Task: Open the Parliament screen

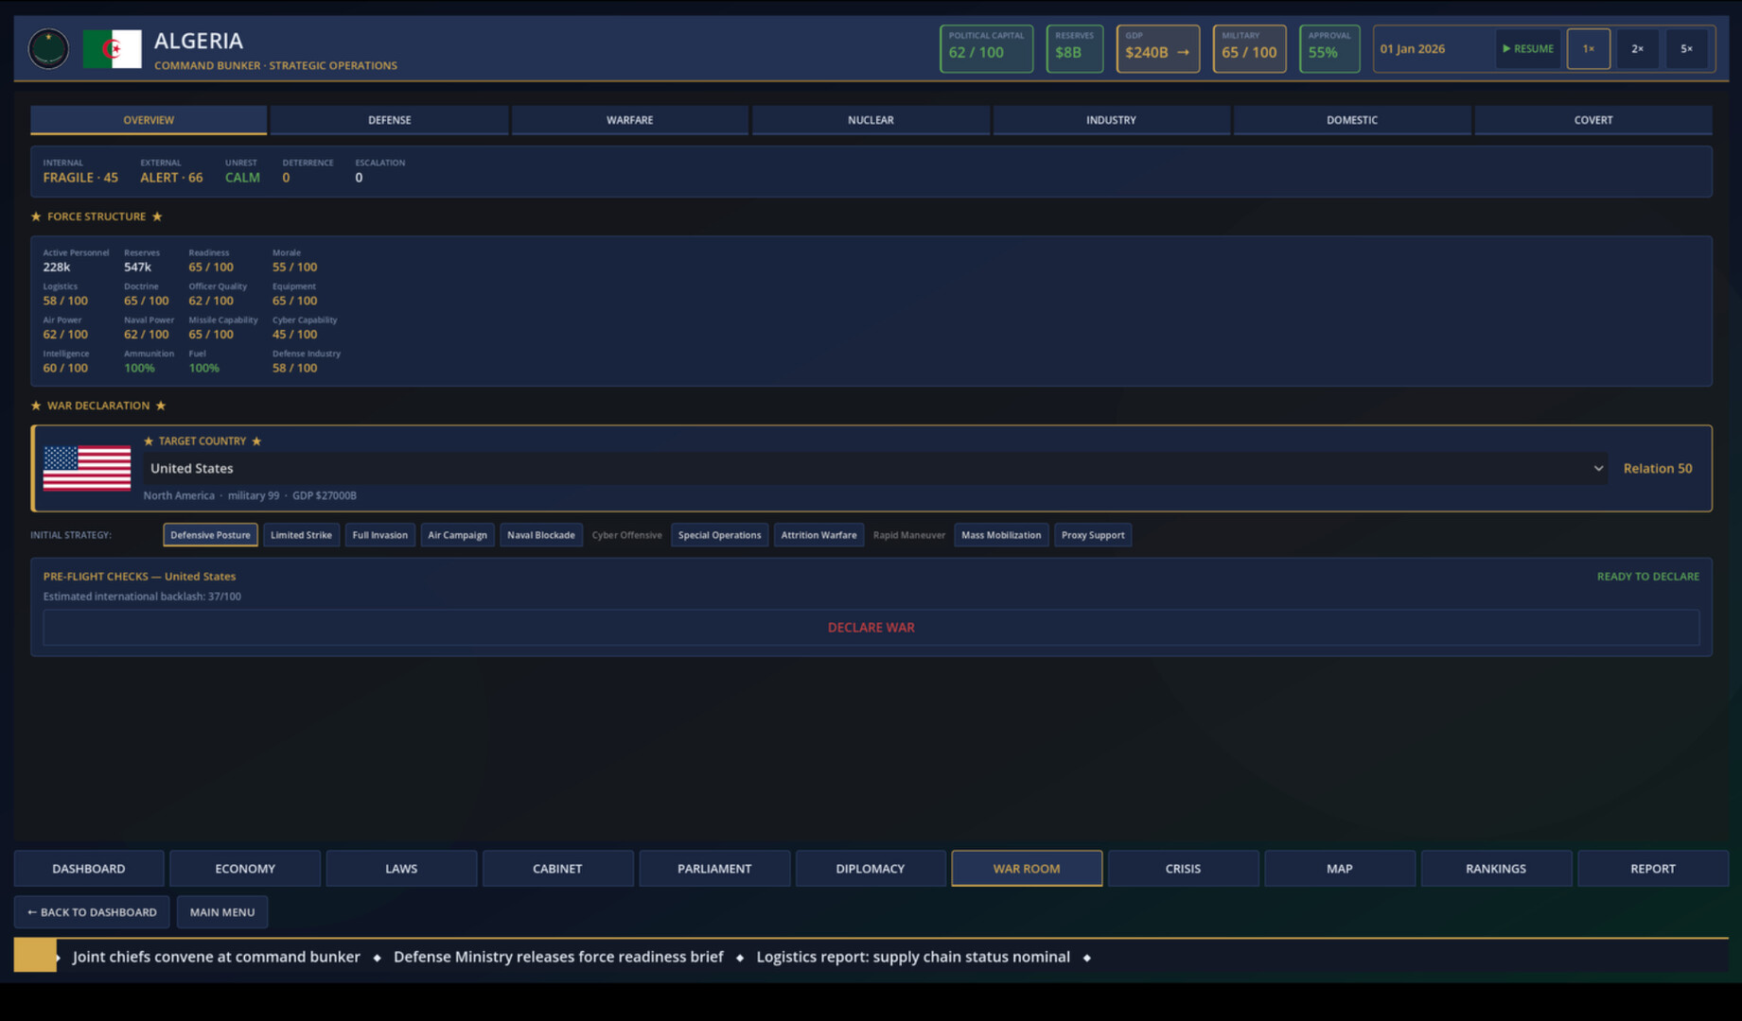Action: (714, 868)
